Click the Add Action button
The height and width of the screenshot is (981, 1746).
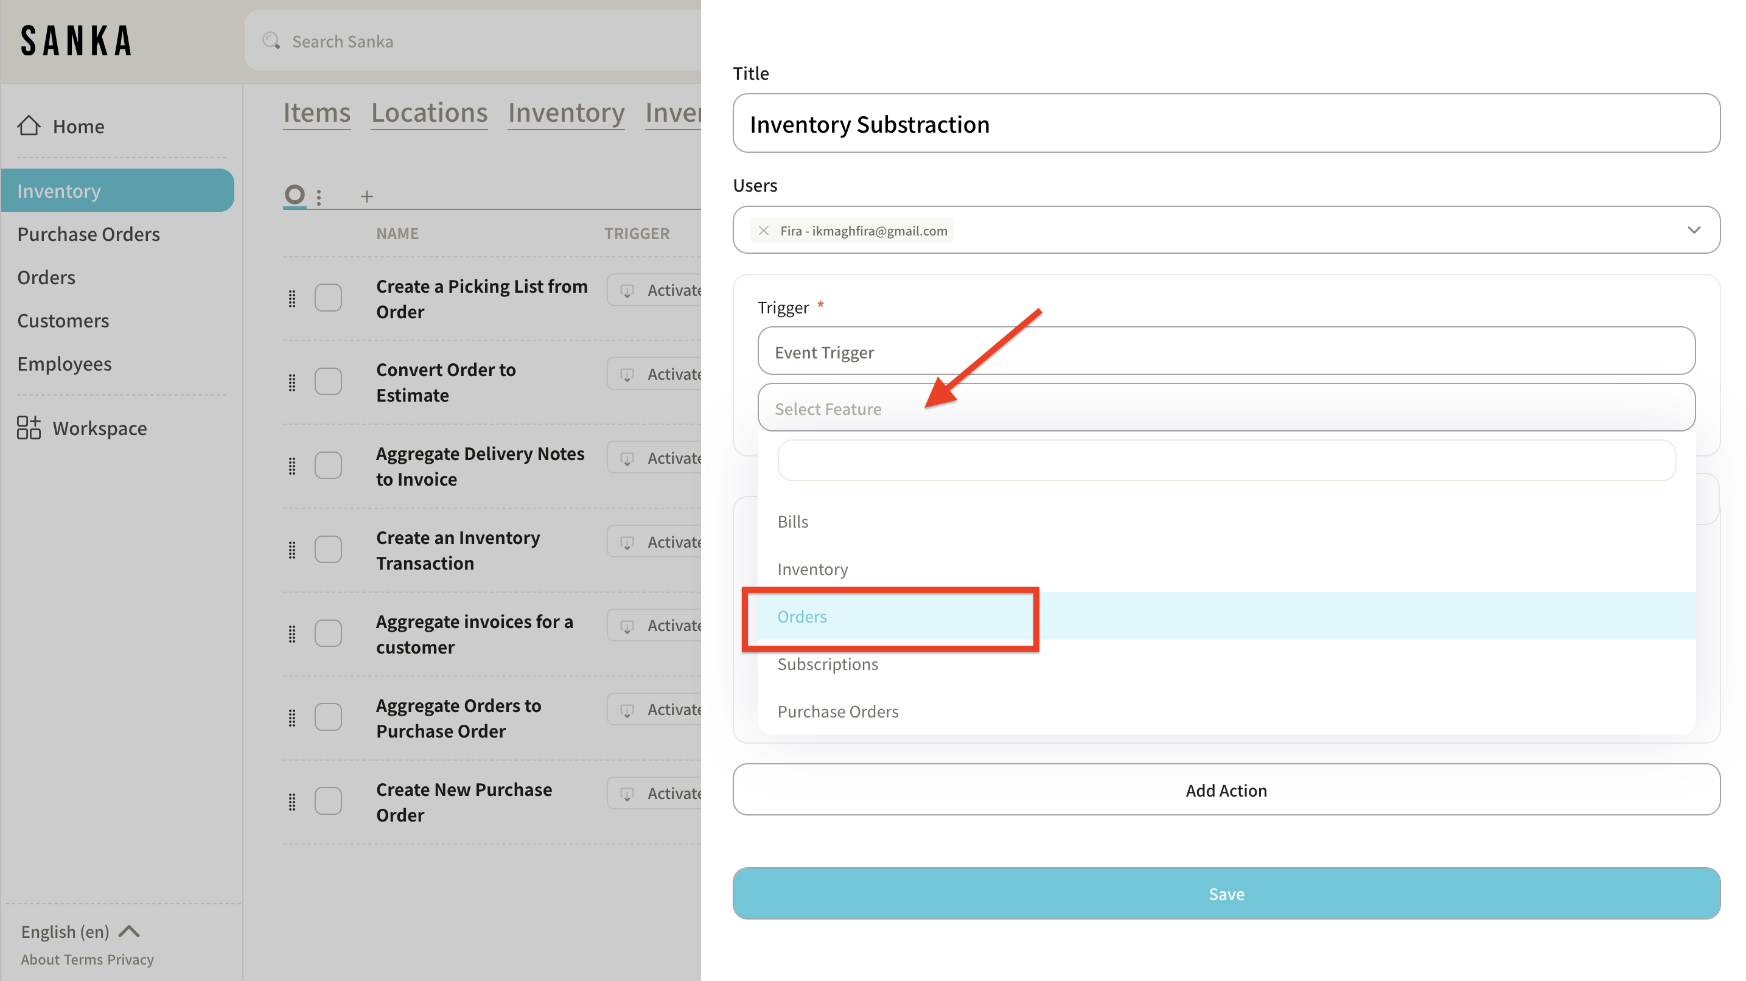[x=1226, y=790]
